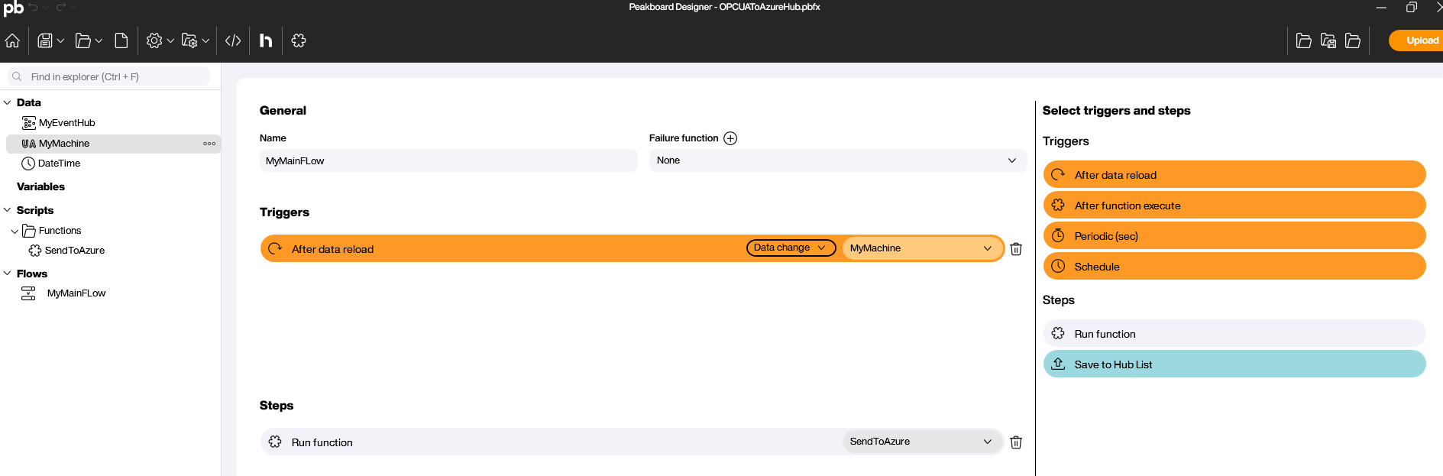Open the MyMachine trigger source dropdown

click(x=920, y=248)
